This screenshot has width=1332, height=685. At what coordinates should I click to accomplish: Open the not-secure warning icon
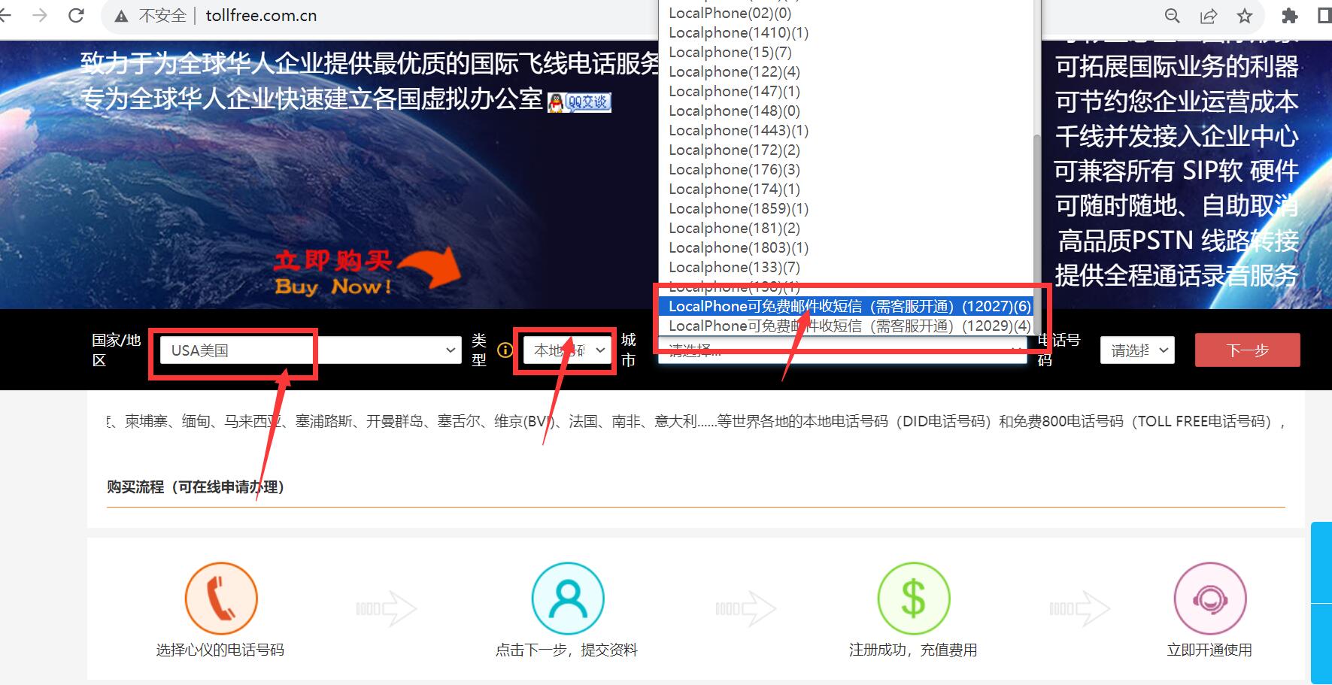(121, 16)
